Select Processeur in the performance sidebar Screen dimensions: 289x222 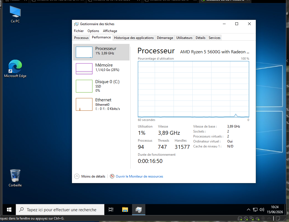click(x=101, y=52)
